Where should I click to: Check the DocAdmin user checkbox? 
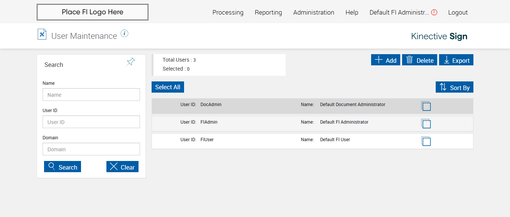[426, 106]
